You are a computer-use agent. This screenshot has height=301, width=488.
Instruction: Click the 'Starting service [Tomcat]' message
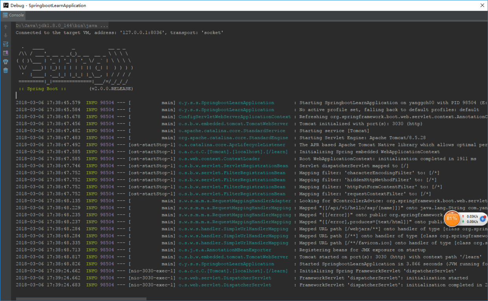coord(334,131)
